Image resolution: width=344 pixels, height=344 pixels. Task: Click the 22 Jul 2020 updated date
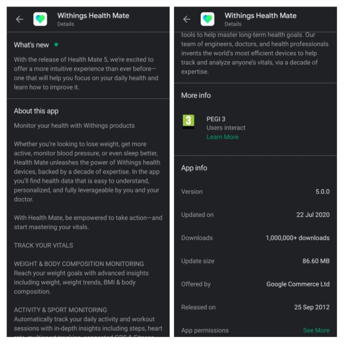tap(313, 214)
